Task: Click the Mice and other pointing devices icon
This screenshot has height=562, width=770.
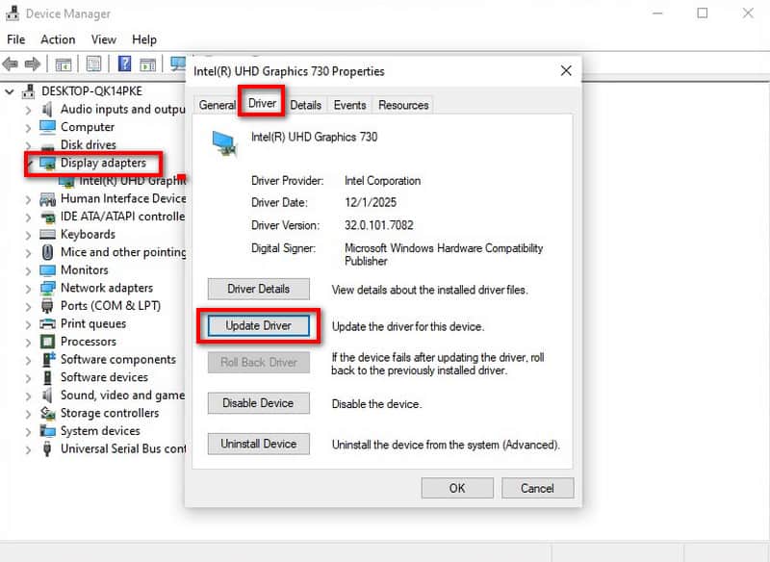Action: [47, 252]
